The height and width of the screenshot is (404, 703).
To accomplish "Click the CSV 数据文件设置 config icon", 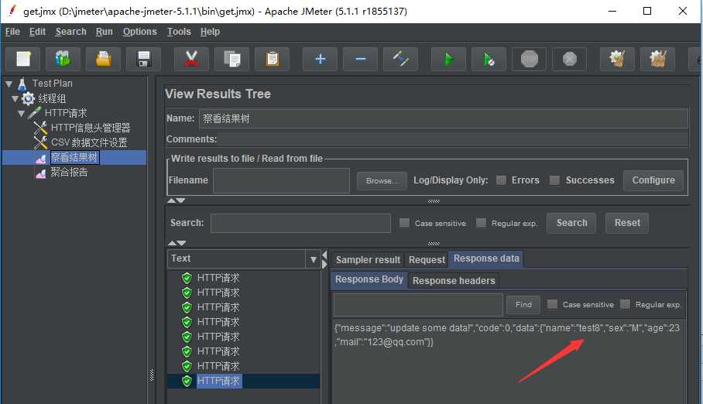I will (40, 142).
